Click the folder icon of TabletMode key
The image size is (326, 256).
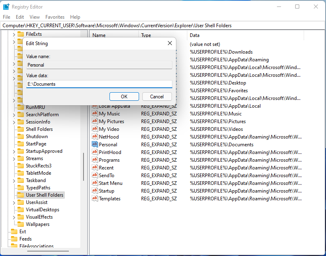pos(21,173)
